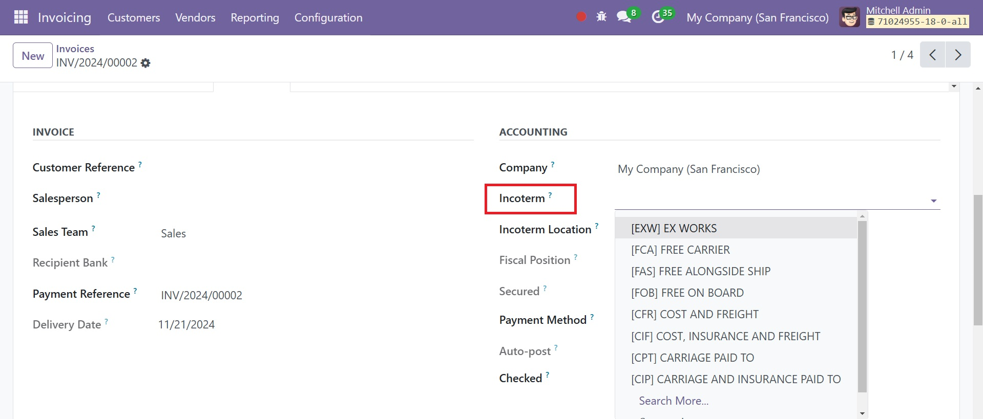Show help tooltip for Recipient Bank
This screenshot has width=983, height=419.
point(113,259)
